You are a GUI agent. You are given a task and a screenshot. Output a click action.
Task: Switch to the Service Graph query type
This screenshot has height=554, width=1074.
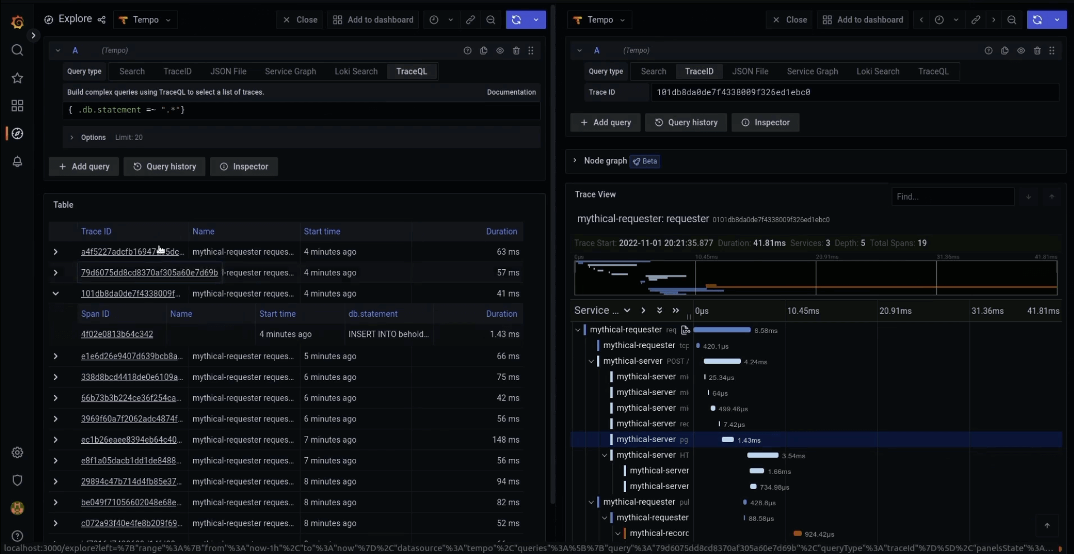click(x=289, y=72)
